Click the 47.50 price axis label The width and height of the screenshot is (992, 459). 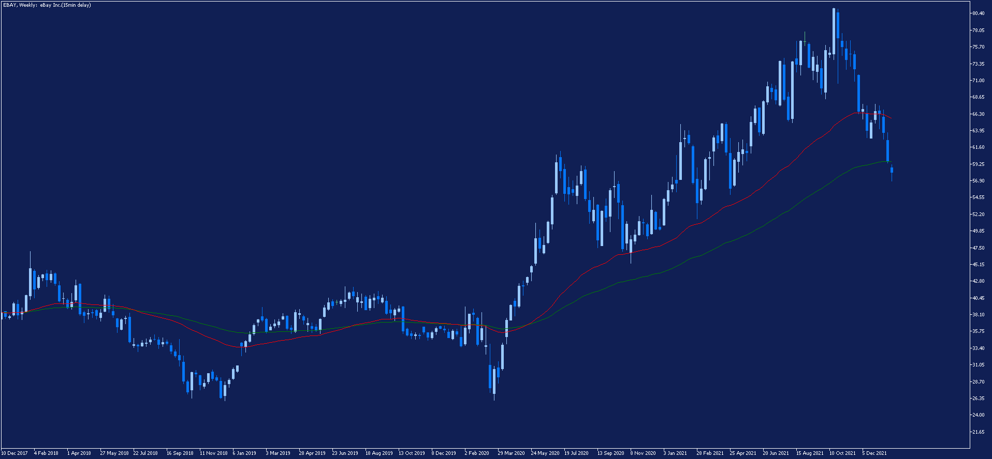click(978, 248)
